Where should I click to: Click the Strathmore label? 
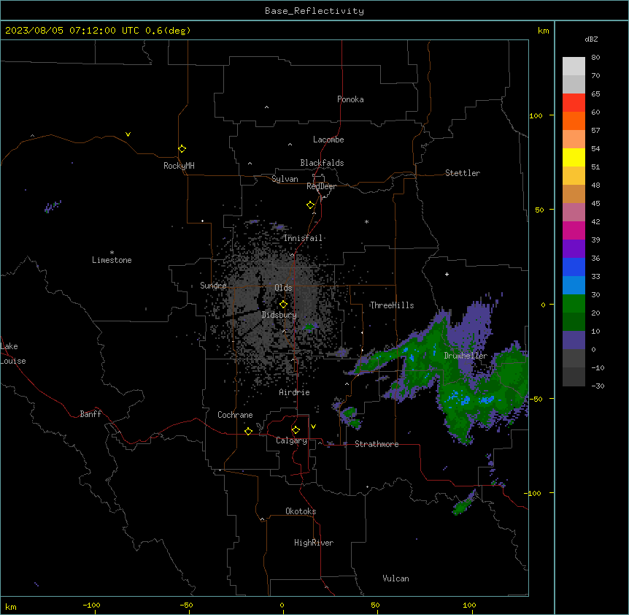[377, 444]
